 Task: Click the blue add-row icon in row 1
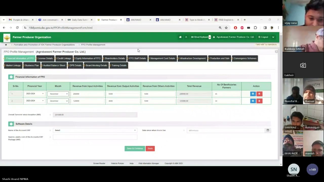point(253,94)
